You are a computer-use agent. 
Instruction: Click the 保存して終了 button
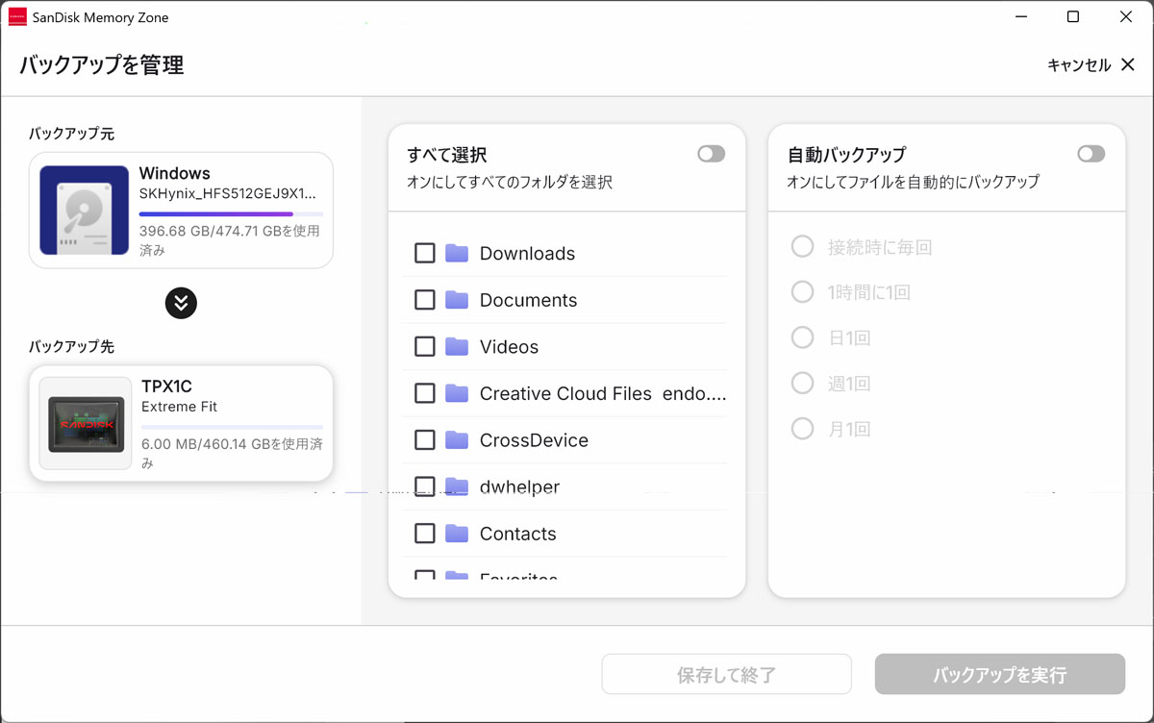click(x=726, y=674)
